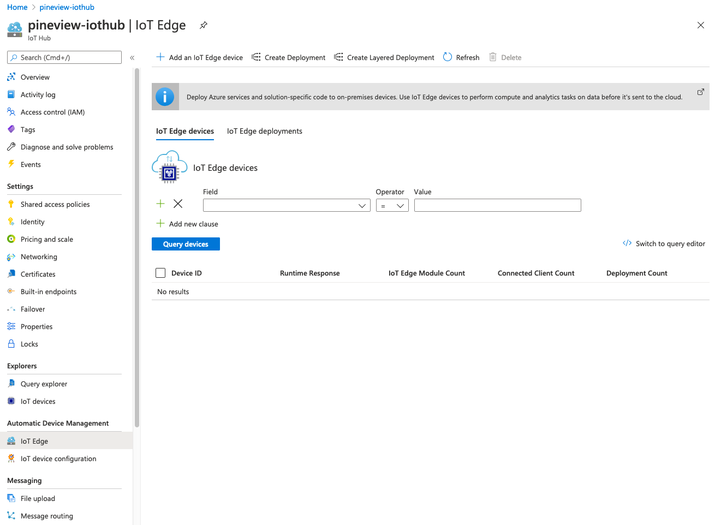715x525 pixels.
Task: Click the Refresh icon in toolbar
Action: coord(448,57)
